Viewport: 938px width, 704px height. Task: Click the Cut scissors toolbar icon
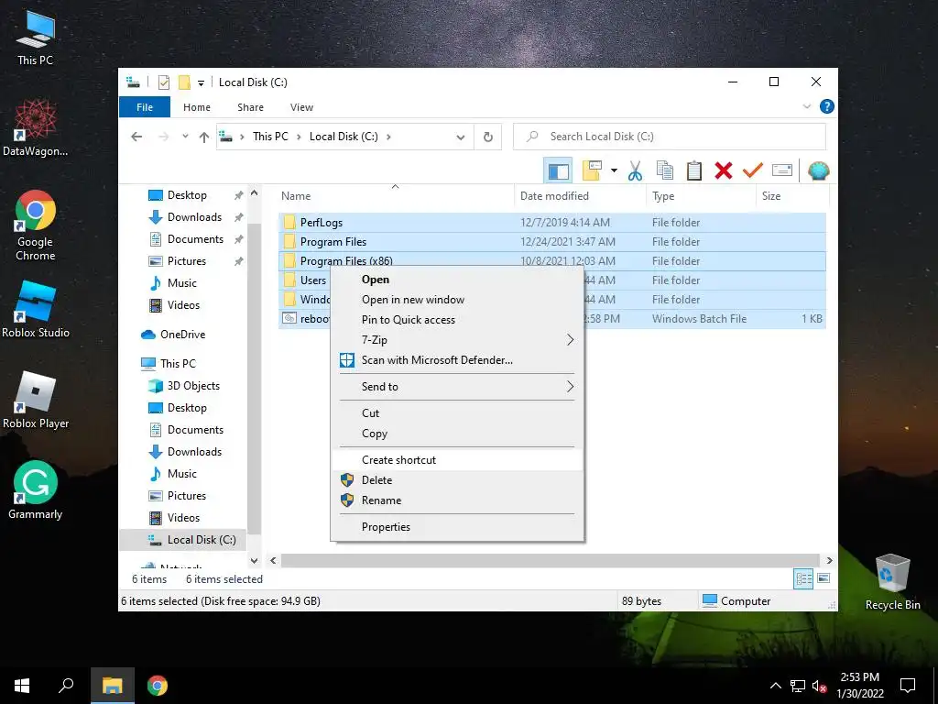pyautogui.click(x=636, y=170)
